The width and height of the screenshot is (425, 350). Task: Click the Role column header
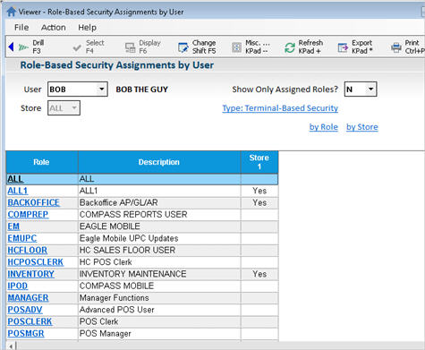(42, 162)
